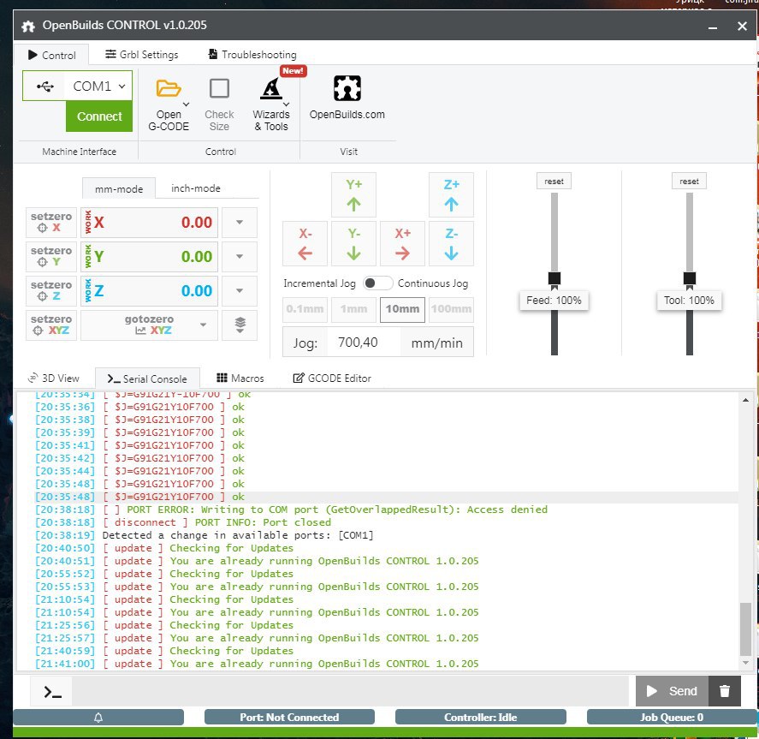Toggle Incremental/Continuous Jog switch

tap(377, 283)
